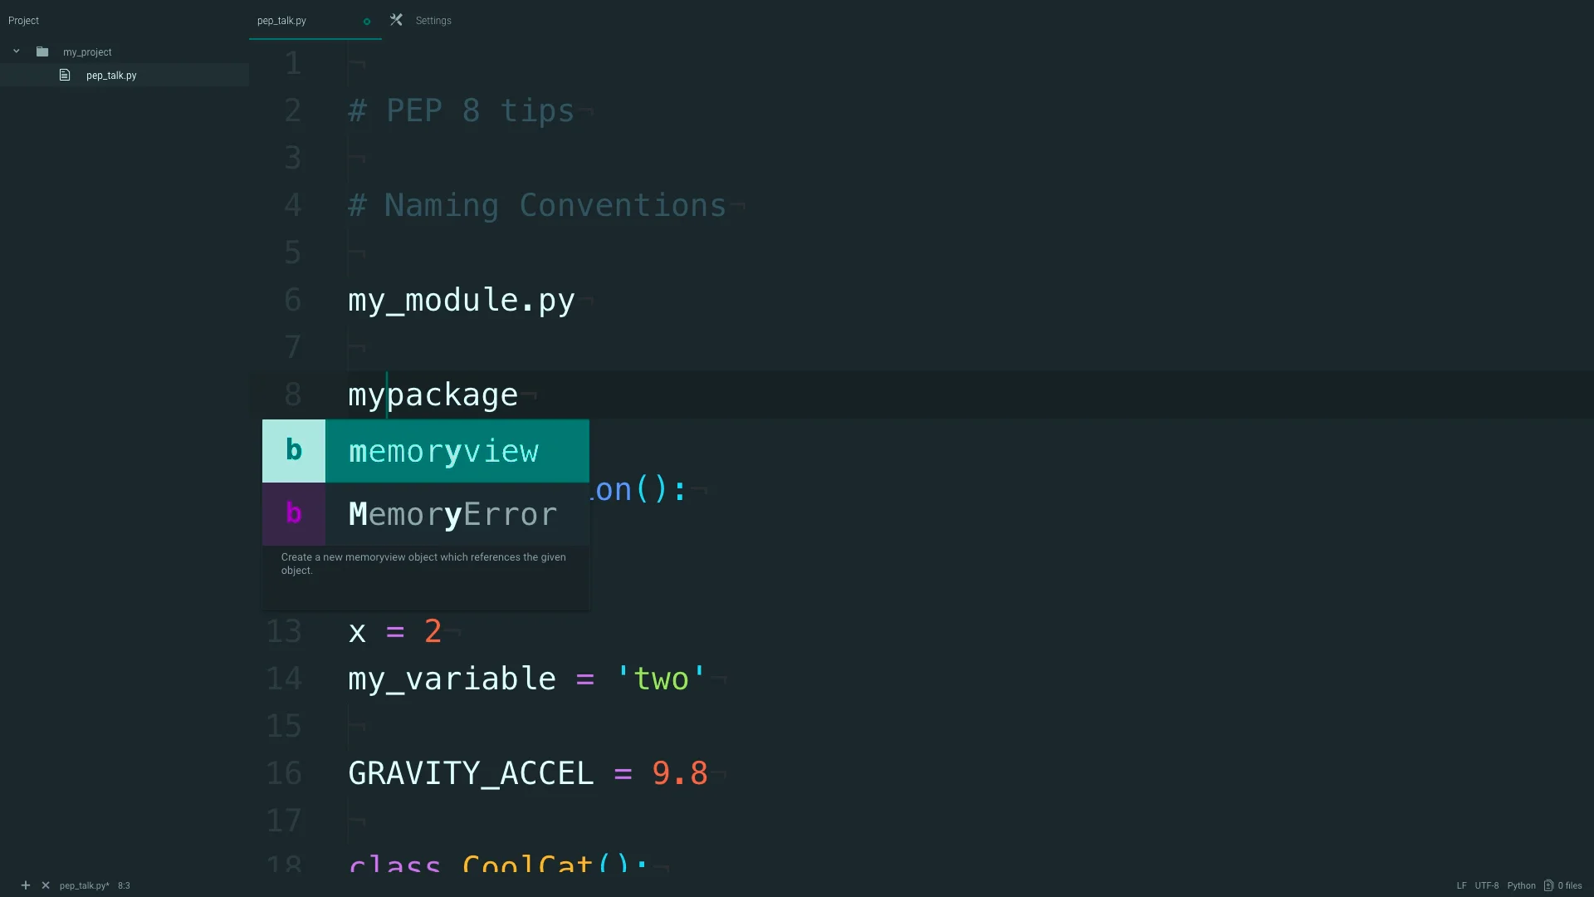
Task: Click the plus icon in status bar
Action: [x=26, y=885]
